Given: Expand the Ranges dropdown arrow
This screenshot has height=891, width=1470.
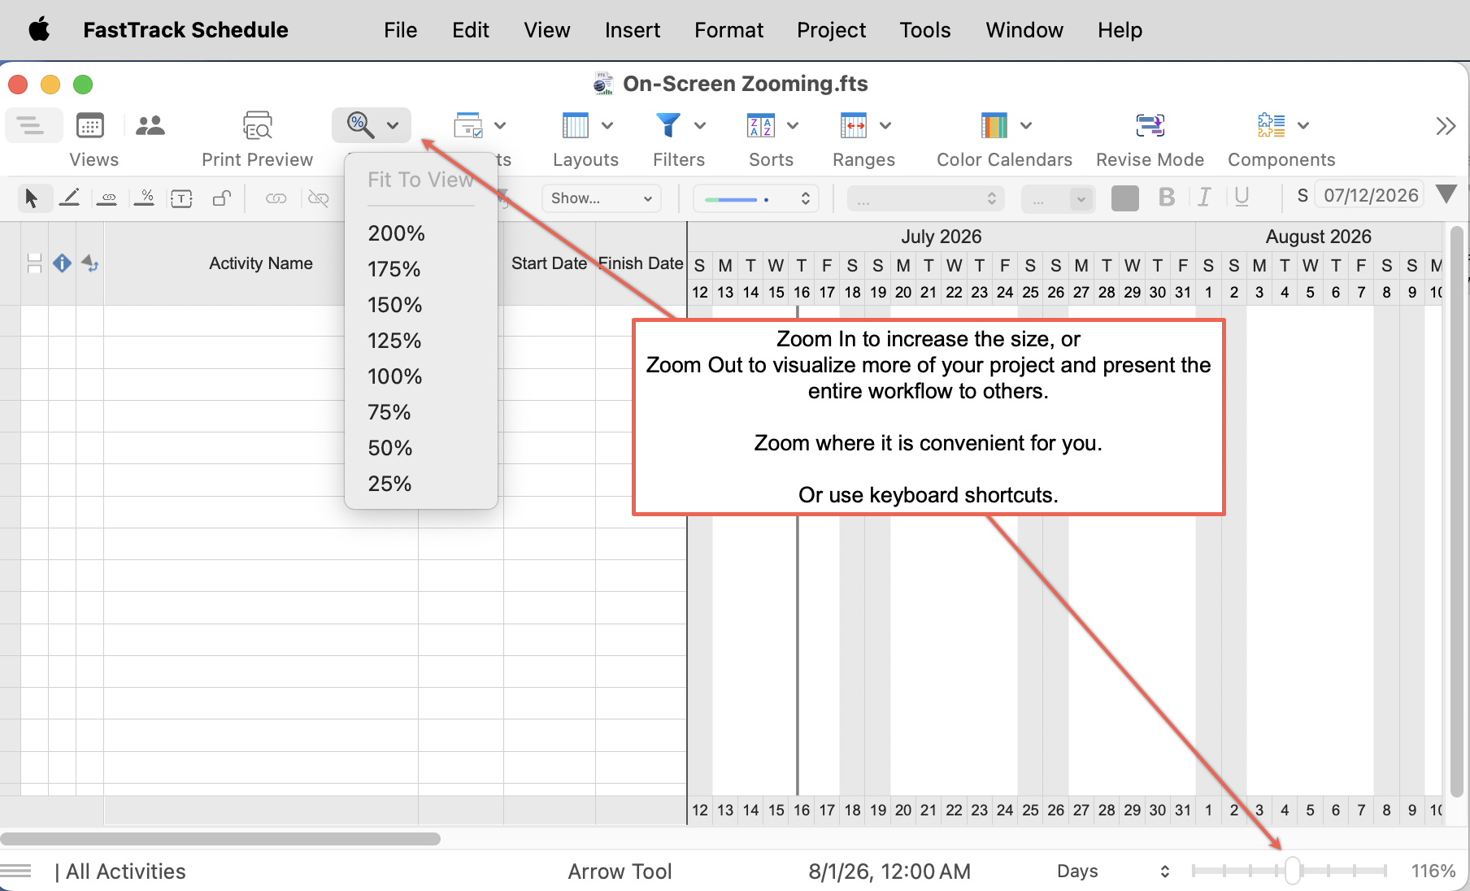Looking at the screenshot, I should pos(885,125).
